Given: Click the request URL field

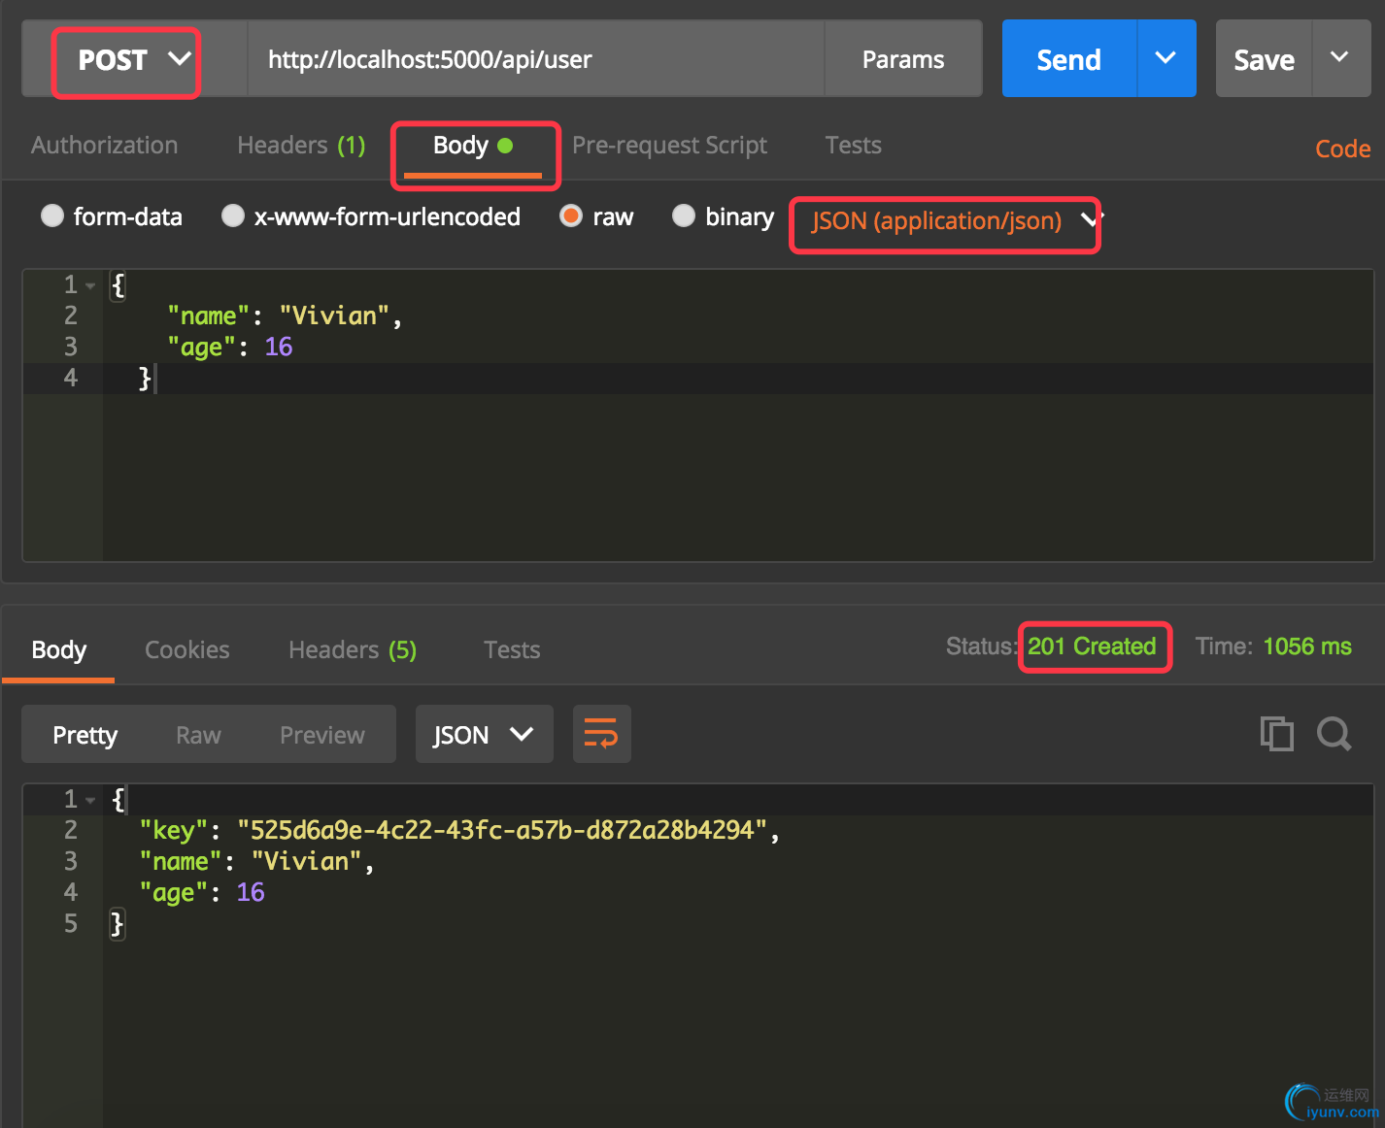Looking at the screenshot, I should coord(536,59).
